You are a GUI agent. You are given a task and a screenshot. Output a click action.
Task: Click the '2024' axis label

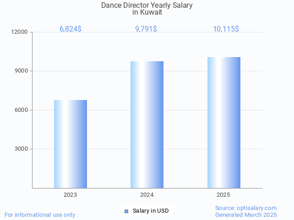tap(147, 195)
